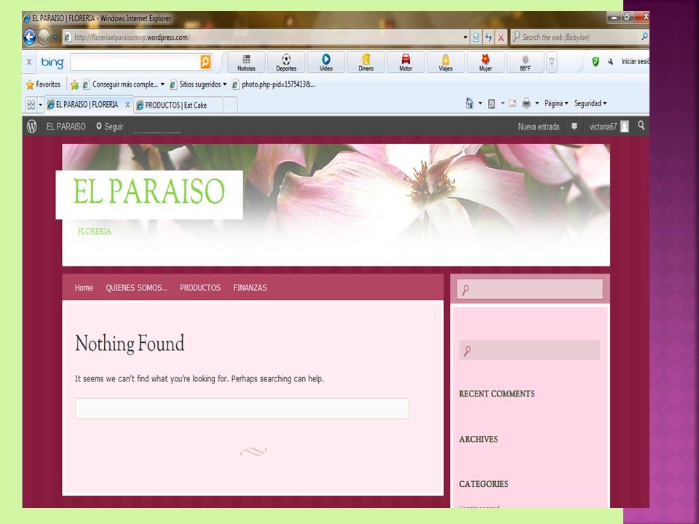Expand more Bing toolbar buttons arrow
The width and height of the screenshot is (699, 524).
click(551, 62)
